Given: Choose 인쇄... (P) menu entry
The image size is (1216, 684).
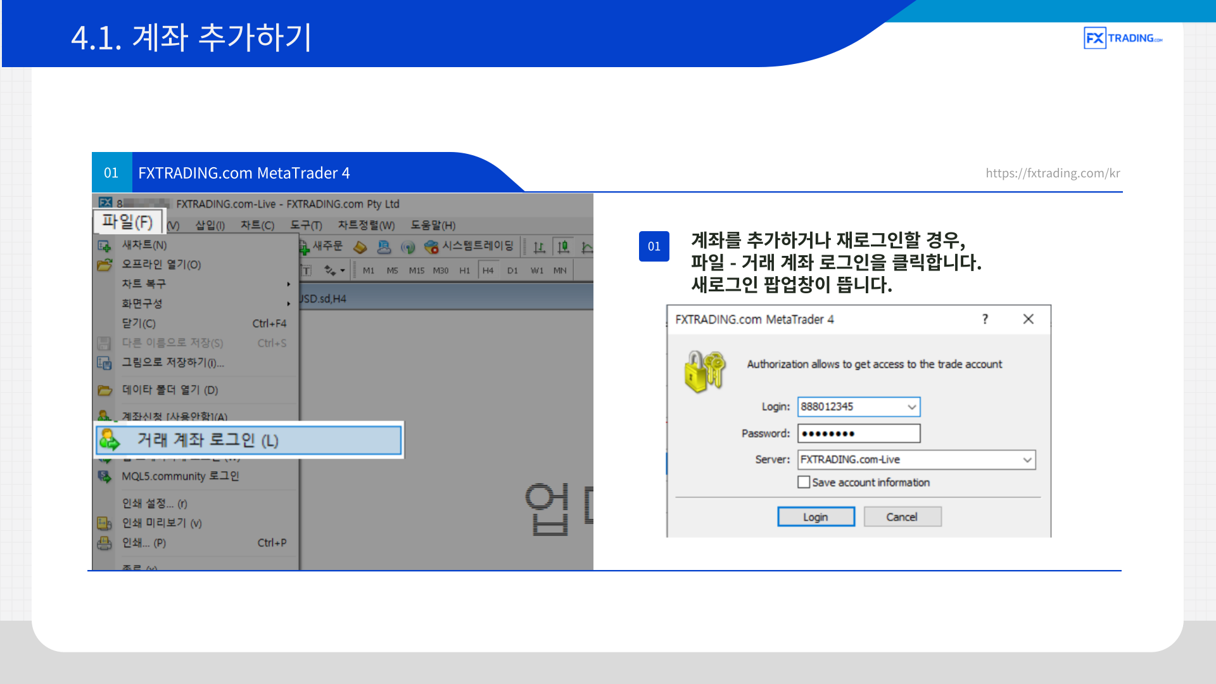Looking at the screenshot, I should [x=196, y=543].
